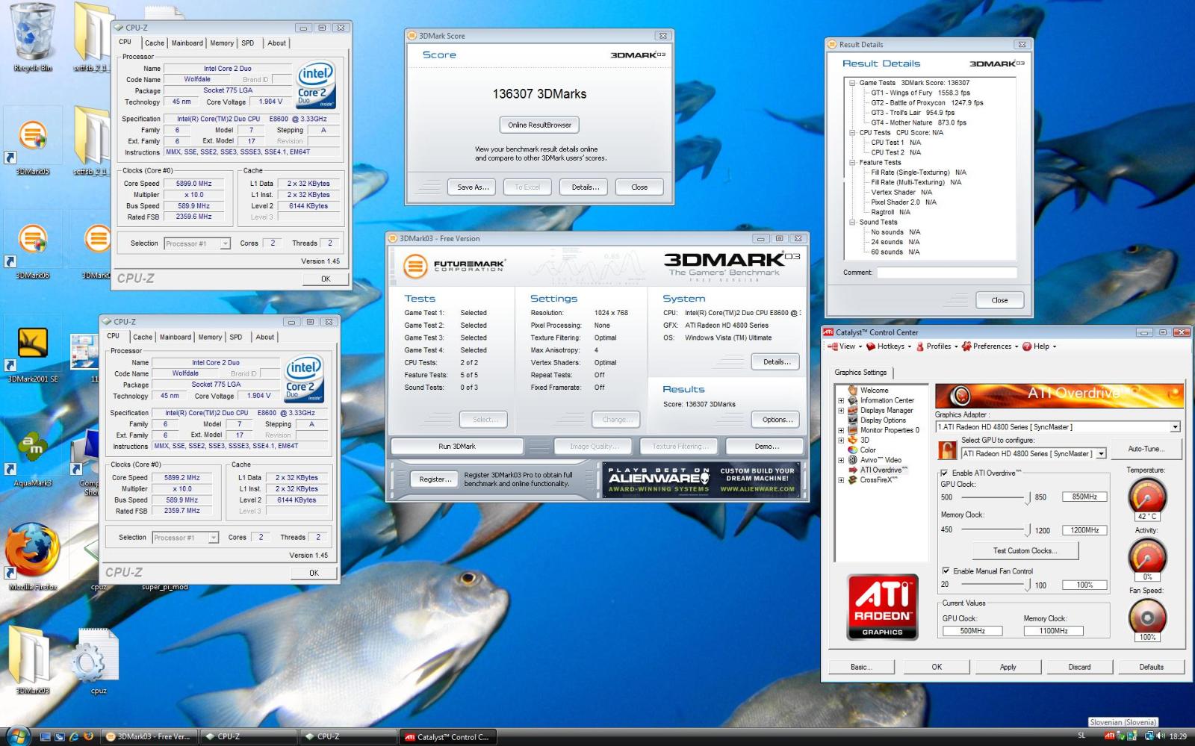Click the Online ResultBrowser button
Screen dimensions: 1195x746
(539, 125)
